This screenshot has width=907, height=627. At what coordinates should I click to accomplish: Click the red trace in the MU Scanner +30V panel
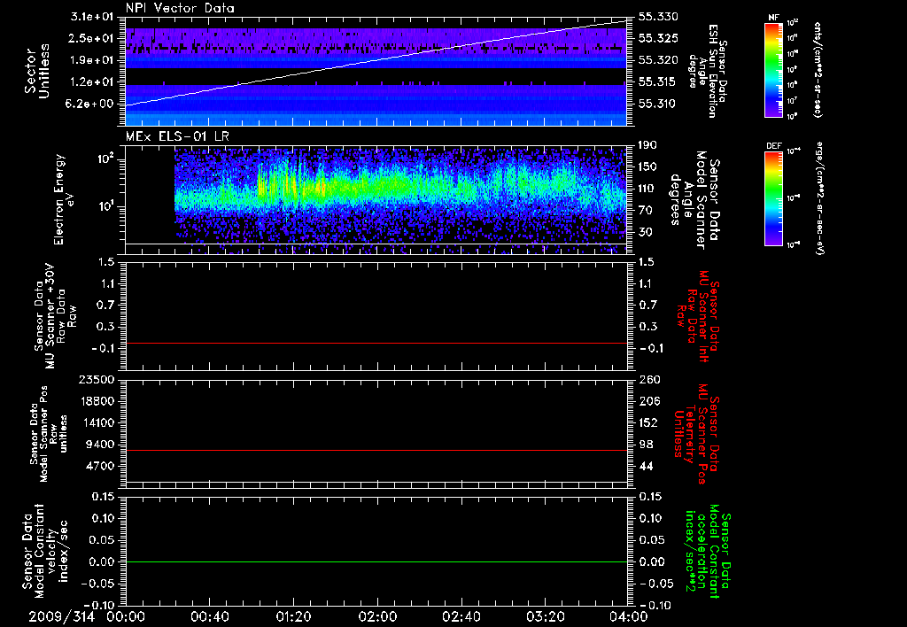point(376,343)
